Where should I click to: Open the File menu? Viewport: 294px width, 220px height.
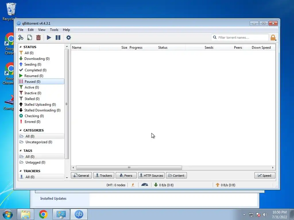[x=21, y=30]
